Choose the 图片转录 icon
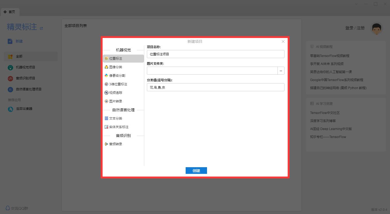This screenshot has height=214, width=390. pyautogui.click(x=106, y=101)
